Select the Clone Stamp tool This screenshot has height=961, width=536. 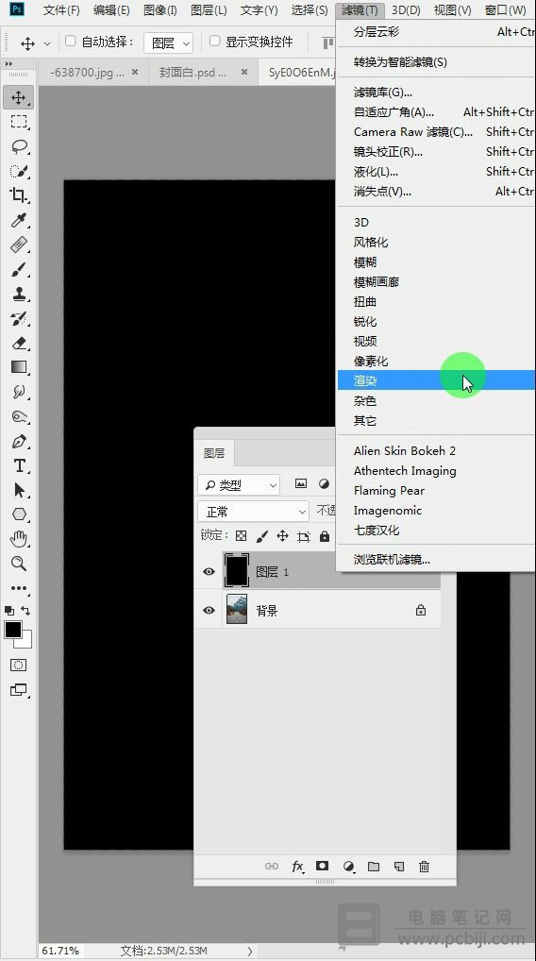click(18, 294)
